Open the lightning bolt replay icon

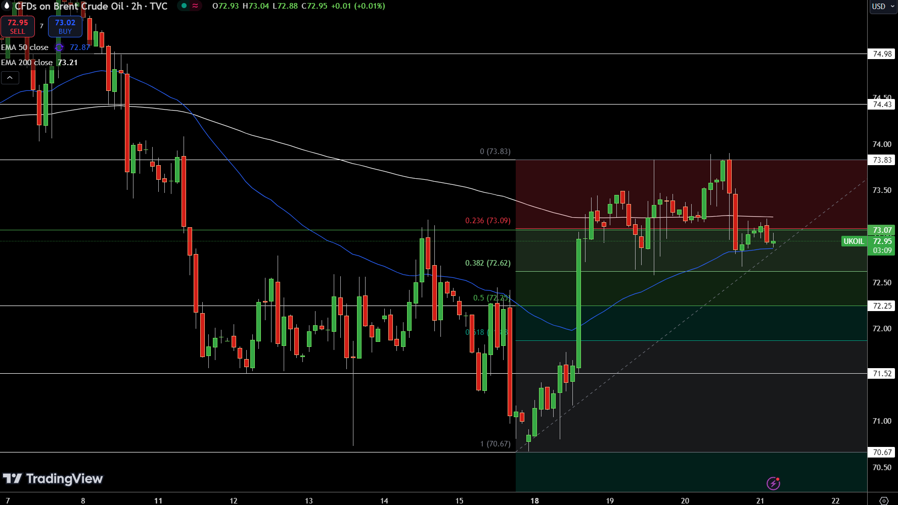pyautogui.click(x=773, y=483)
